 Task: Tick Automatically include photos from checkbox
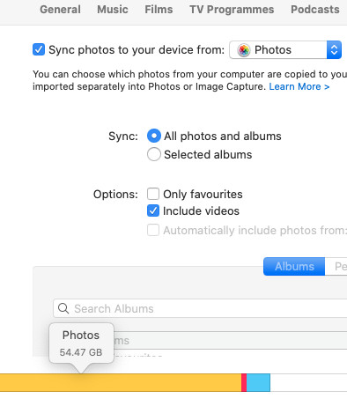pos(153,230)
